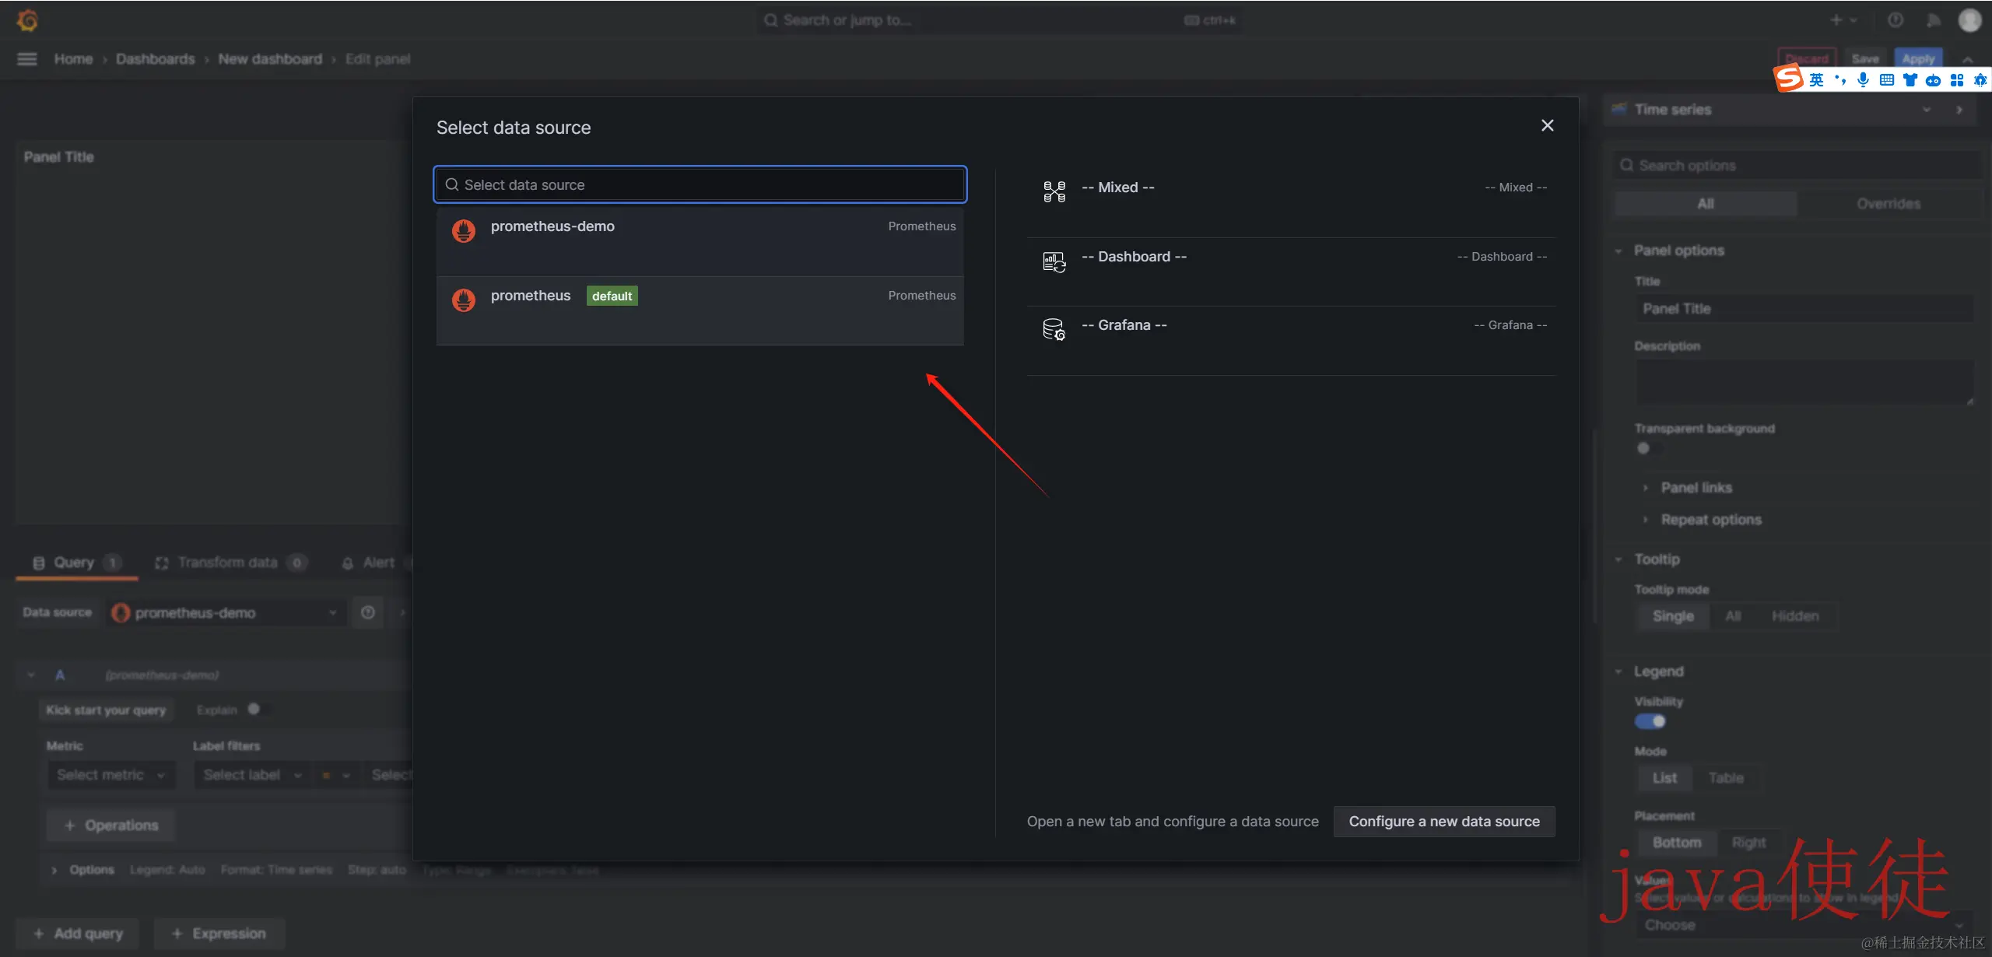Click the Grafana database icon
The width and height of the screenshot is (1992, 957).
point(1054,330)
